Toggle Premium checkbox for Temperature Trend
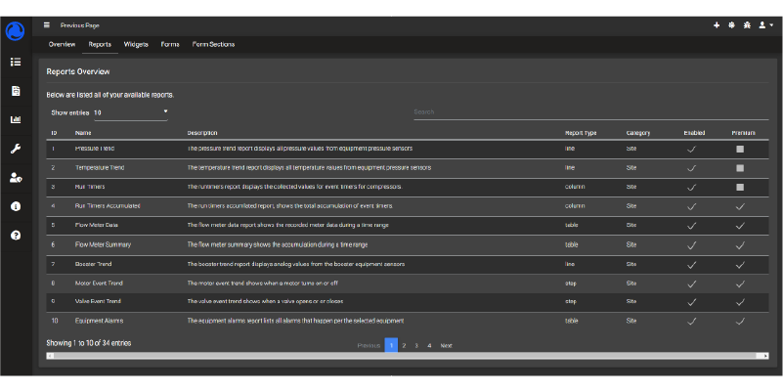 pos(740,168)
